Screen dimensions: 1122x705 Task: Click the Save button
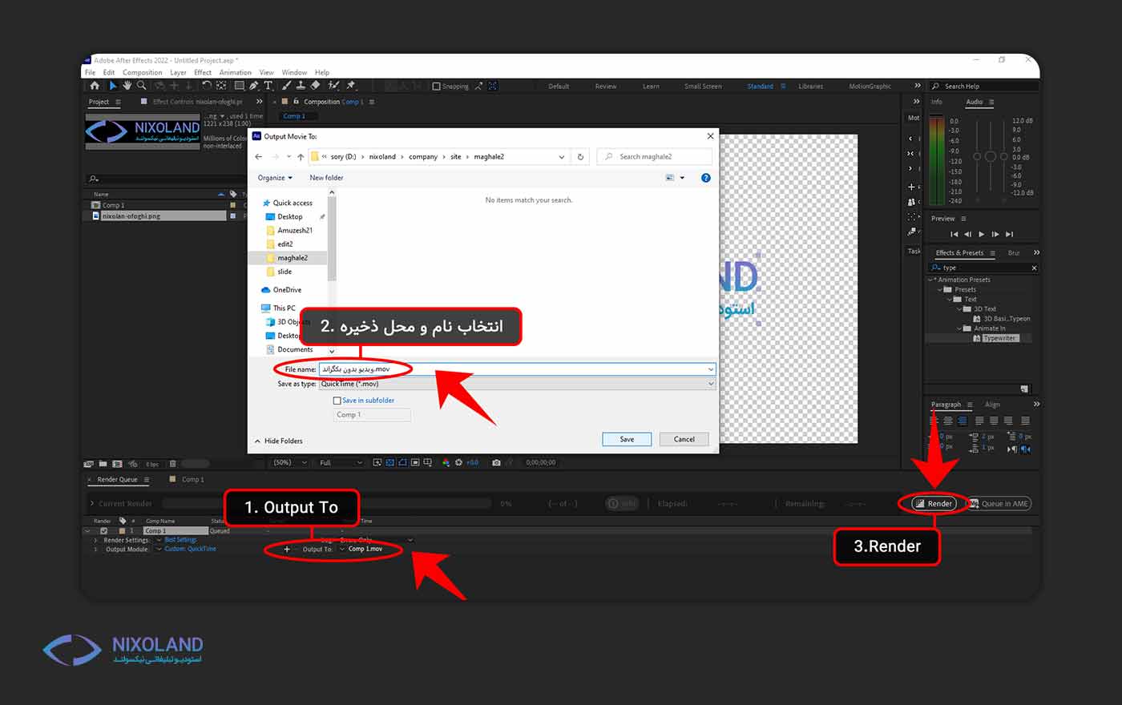coord(627,439)
